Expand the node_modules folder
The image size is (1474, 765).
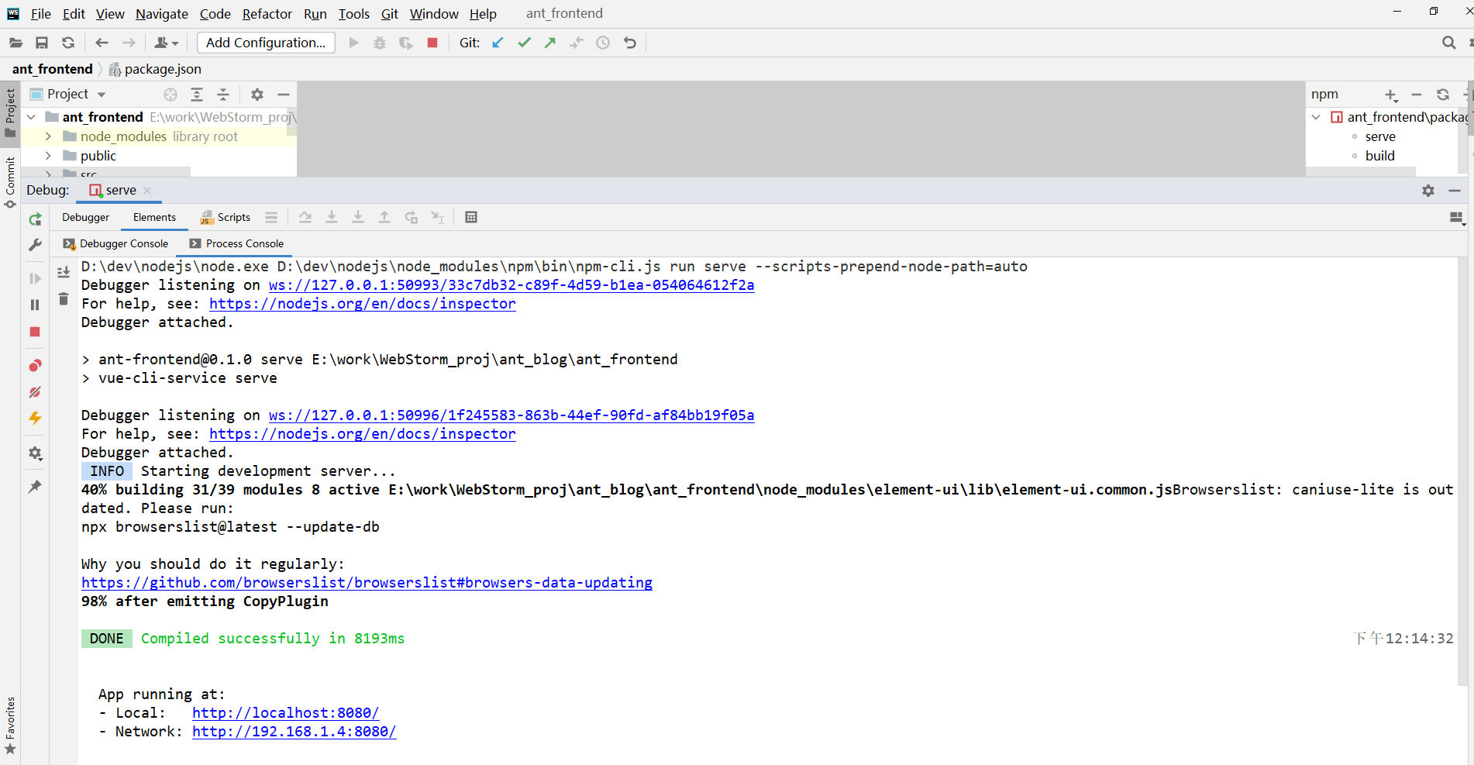pyautogui.click(x=48, y=136)
